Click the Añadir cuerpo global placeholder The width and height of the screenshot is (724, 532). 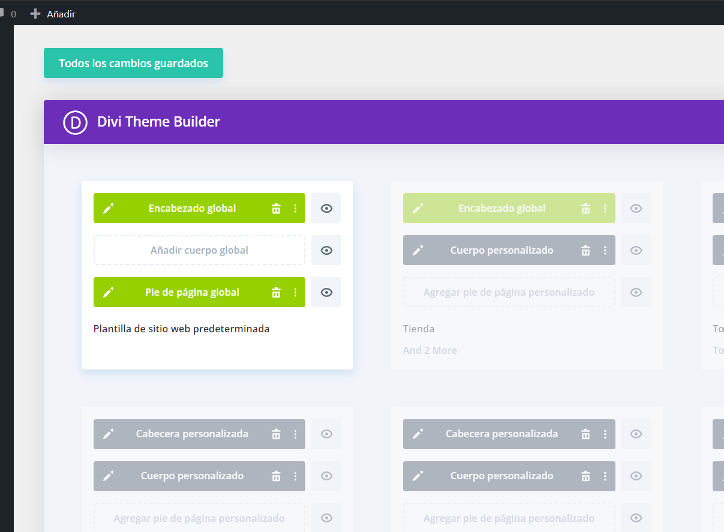click(x=199, y=250)
